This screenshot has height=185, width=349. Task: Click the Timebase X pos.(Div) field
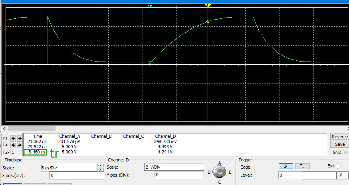tap(77, 175)
